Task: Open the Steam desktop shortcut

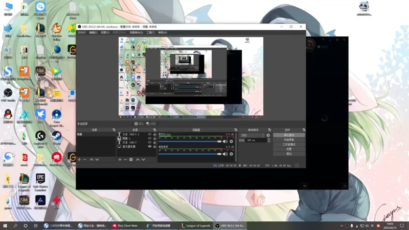Action: (x=57, y=137)
